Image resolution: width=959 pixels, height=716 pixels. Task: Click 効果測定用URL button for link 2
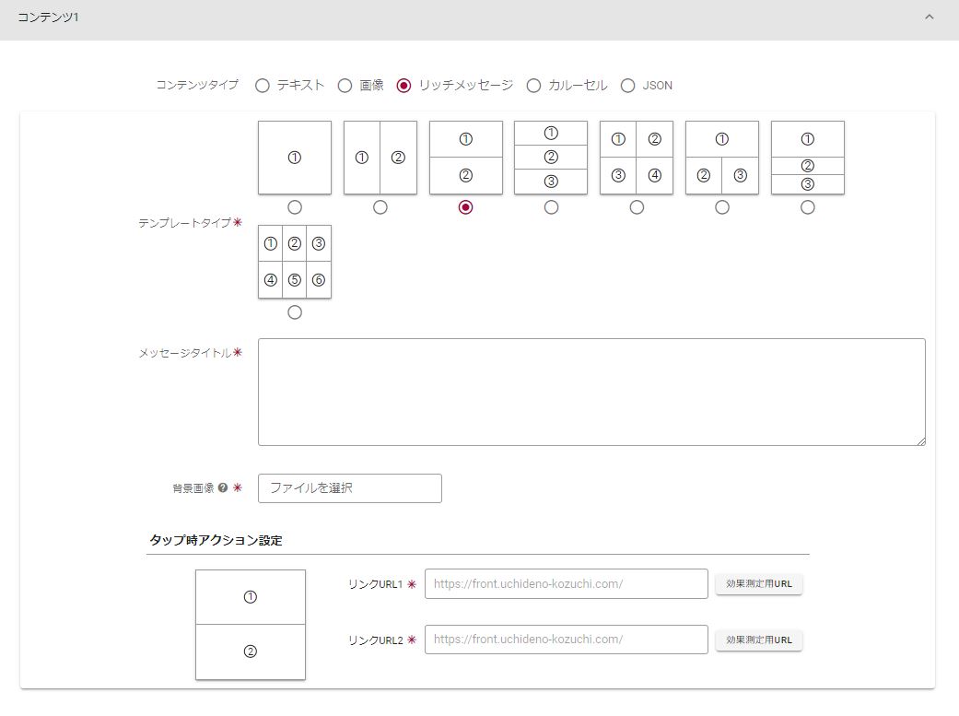(x=759, y=640)
